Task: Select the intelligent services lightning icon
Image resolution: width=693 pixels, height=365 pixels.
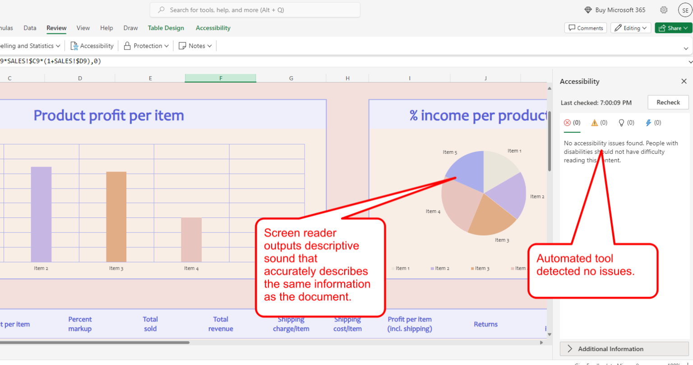Action: 649,122
